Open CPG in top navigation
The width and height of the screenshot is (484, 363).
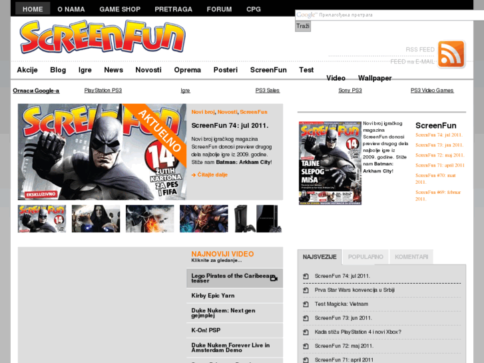254,9
